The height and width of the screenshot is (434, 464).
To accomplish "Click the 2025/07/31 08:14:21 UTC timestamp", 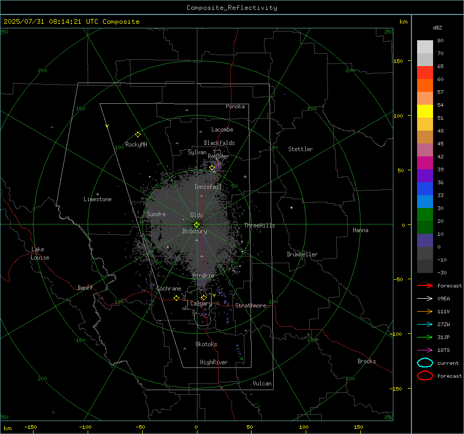I will (x=51, y=22).
